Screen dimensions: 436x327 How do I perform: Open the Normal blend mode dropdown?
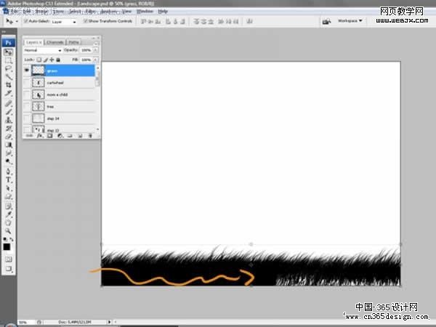[x=42, y=50]
